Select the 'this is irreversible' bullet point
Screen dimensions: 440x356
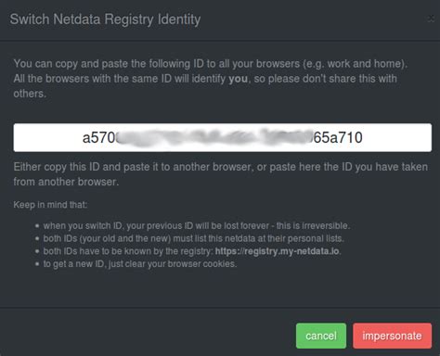[197, 226]
